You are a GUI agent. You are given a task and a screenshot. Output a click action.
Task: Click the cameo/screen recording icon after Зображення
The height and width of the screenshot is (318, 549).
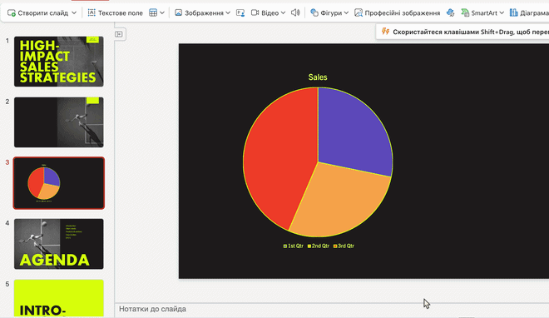tap(240, 13)
